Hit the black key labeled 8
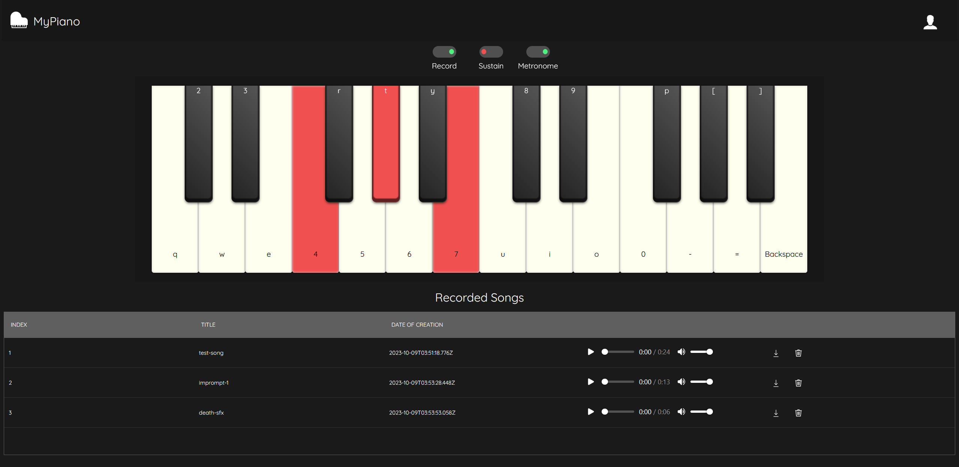Image resolution: width=959 pixels, height=467 pixels. pyautogui.click(x=526, y=144)
